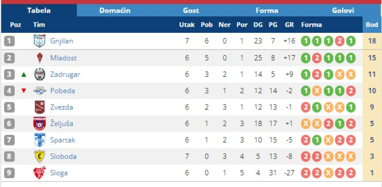Click the Spartak club crest

[39, 140]
